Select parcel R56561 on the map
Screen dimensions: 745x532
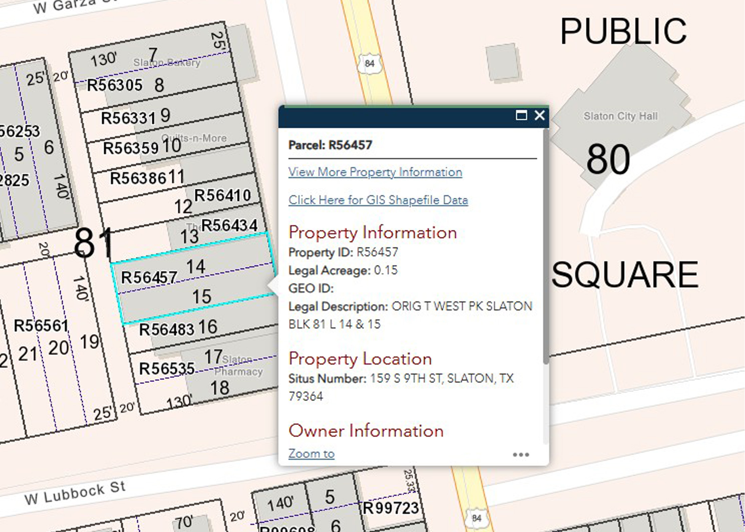point(41,326)
